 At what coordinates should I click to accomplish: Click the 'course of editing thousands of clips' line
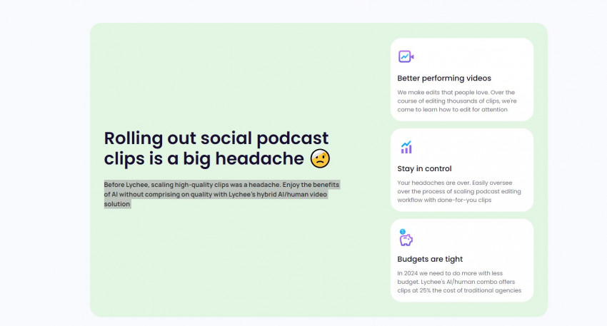point(452,101)
